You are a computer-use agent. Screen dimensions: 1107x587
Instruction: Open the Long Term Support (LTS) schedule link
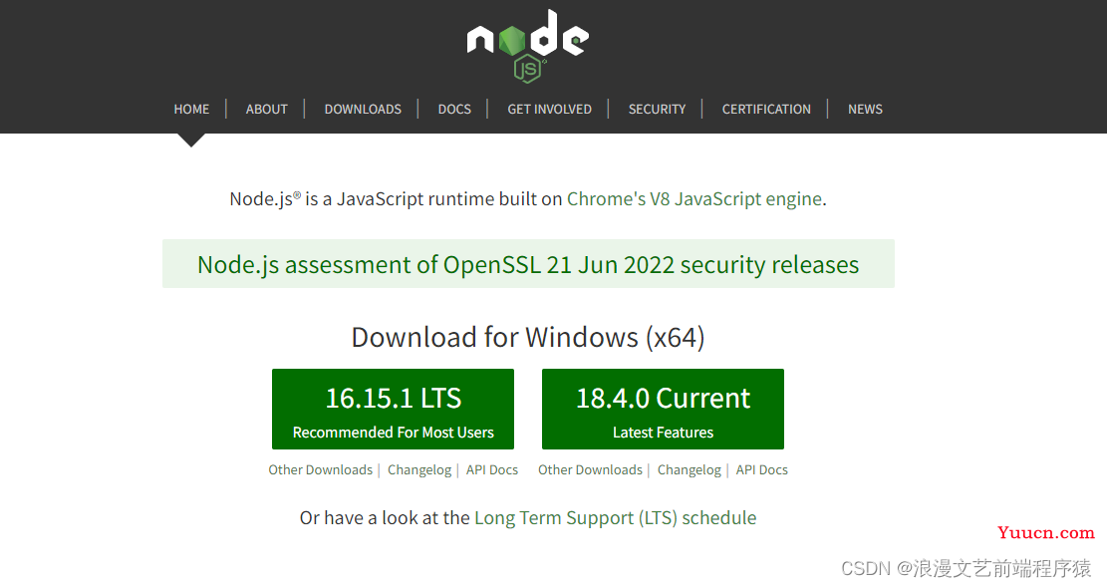[x=616, y=518]
